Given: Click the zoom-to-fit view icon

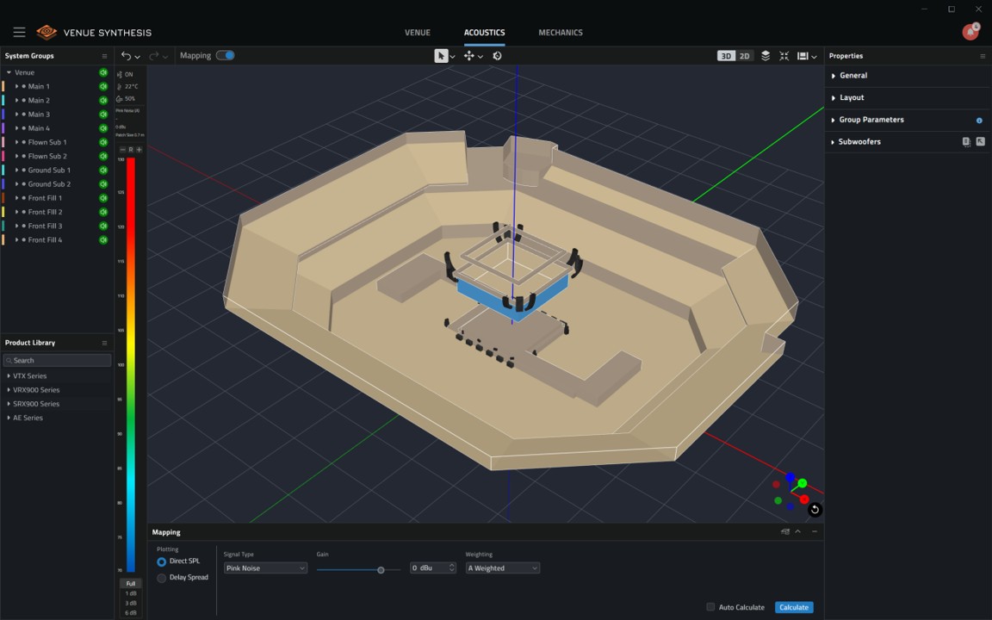Looking at the screenshot, I should pyautogui.click(x=784, y=56).
